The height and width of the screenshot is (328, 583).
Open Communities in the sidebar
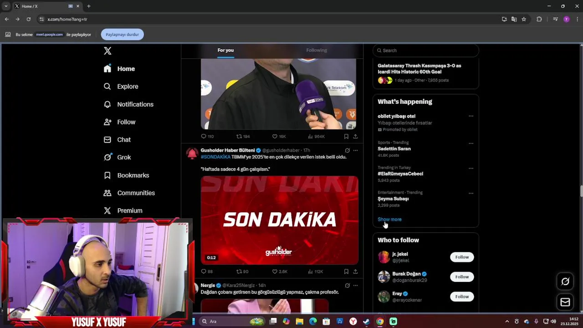(x=129, y=193)
